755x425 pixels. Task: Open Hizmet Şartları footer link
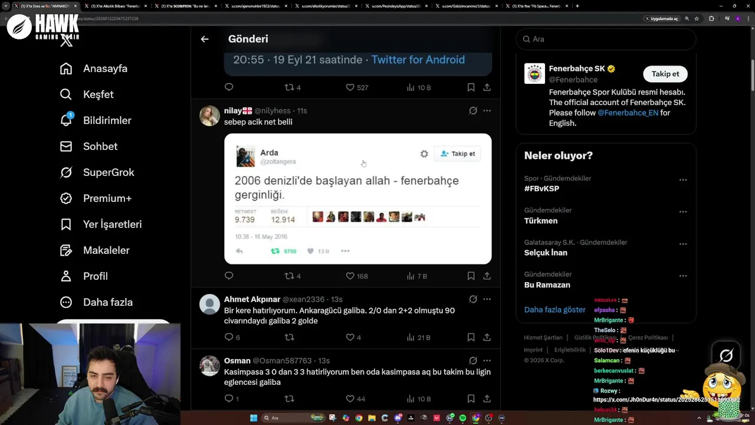click(x=543, y=338)
